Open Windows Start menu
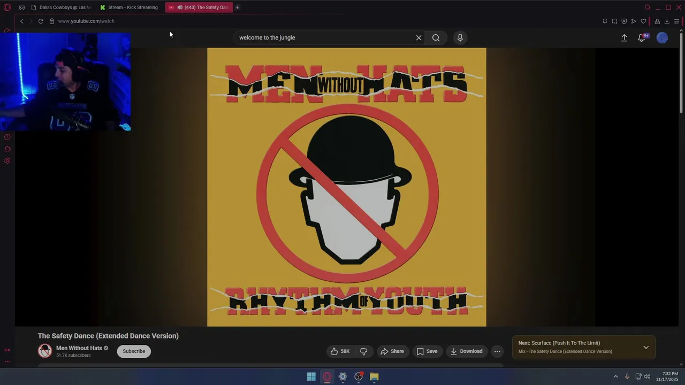Image resolution: width=685 pixels, height=385 pixels. pyautogui.click(x=311, y=377)
